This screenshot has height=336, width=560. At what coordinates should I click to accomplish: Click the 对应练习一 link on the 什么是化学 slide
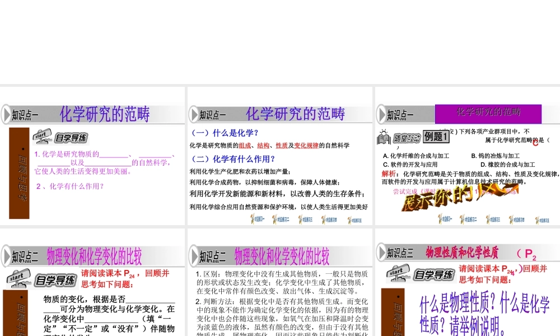(x=257, y=219)
